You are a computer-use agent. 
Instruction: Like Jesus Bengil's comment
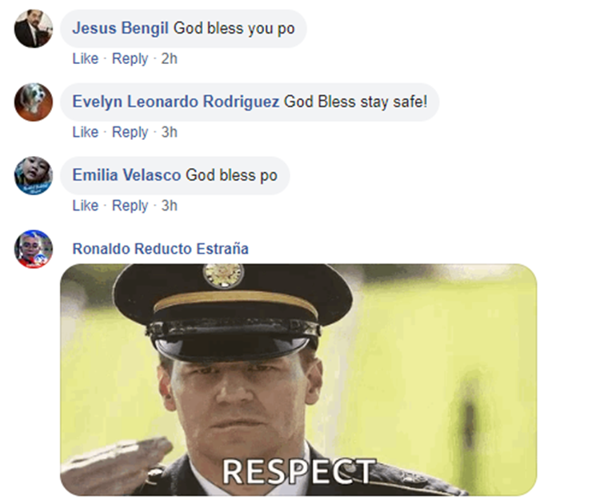86,58
